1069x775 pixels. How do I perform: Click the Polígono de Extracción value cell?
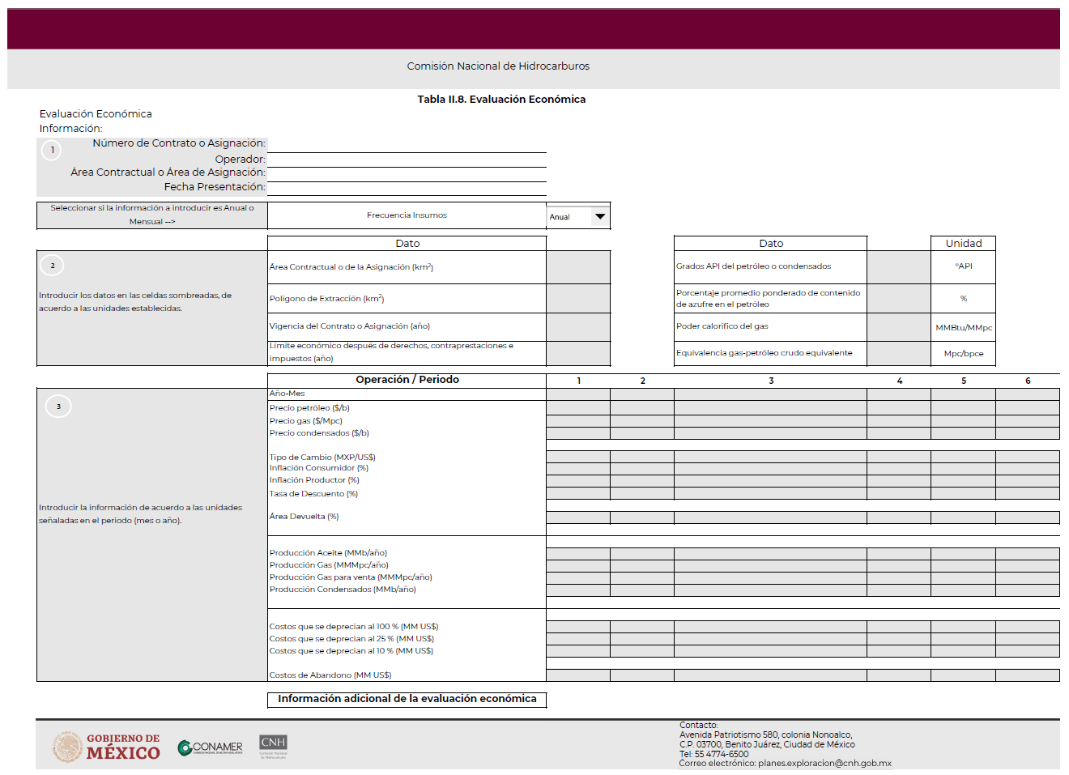[578, 299]
